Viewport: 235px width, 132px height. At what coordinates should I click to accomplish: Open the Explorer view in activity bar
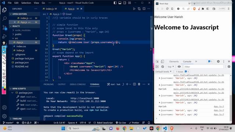(x=4, y=10)
